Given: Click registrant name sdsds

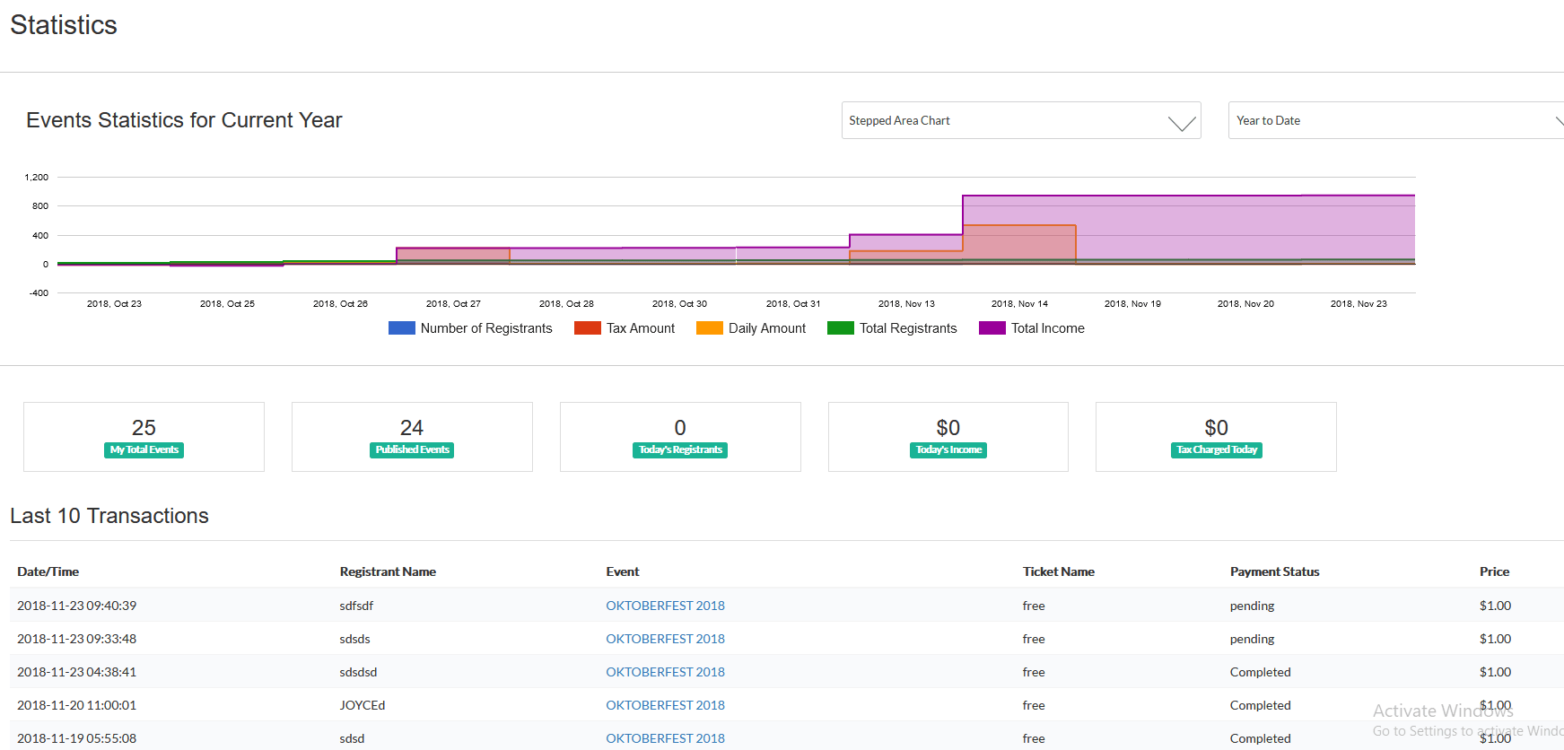Looking at the screenshot, I should pyautogui.click(x=354, y=639).
